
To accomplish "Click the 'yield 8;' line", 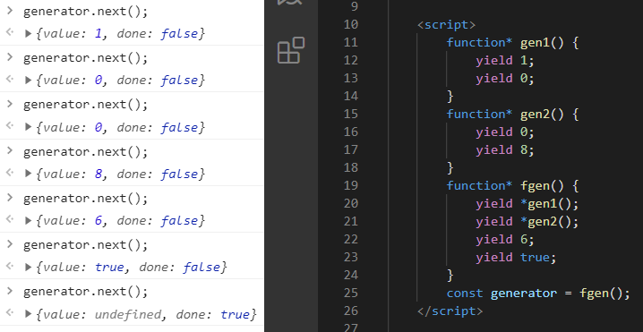I will (x=505, y=150).
